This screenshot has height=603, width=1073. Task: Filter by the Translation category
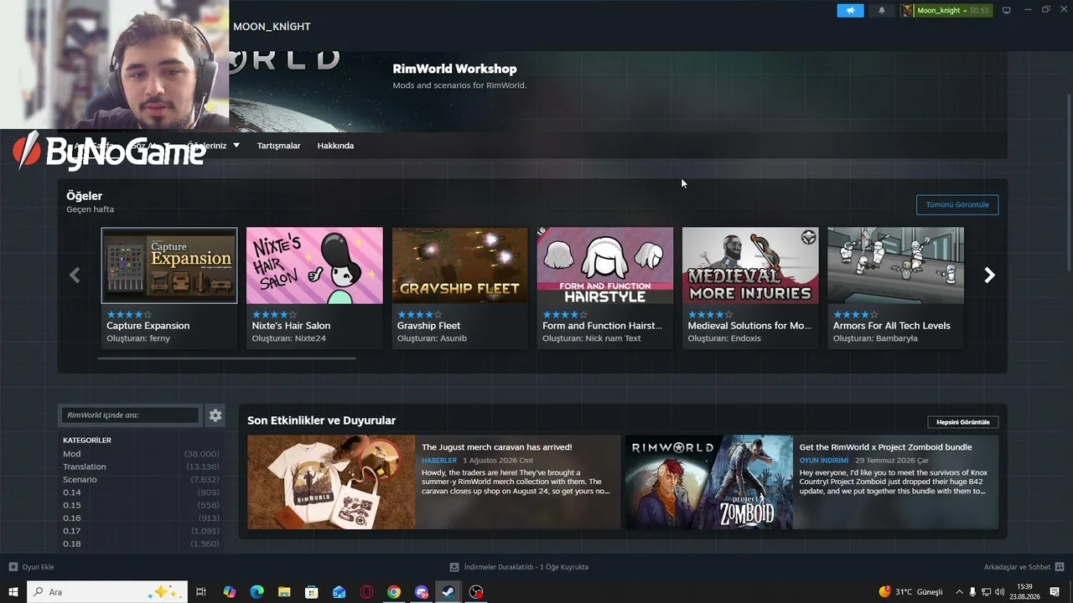point(85,466)
